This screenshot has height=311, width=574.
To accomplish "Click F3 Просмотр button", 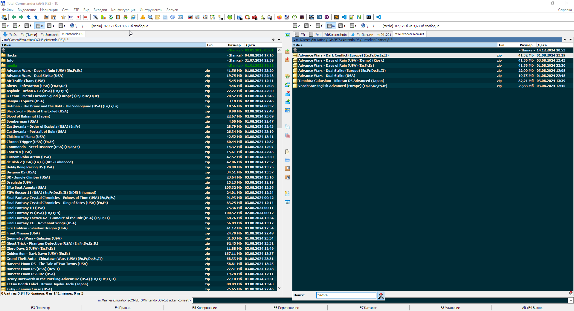I will [x=41, y=308].
